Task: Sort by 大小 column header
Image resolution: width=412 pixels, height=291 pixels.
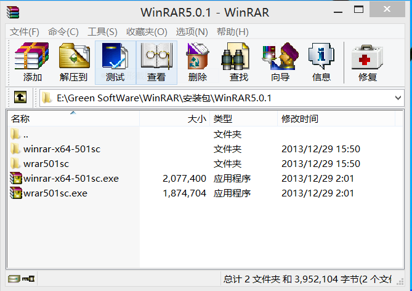Action: [x=174, y=118]
